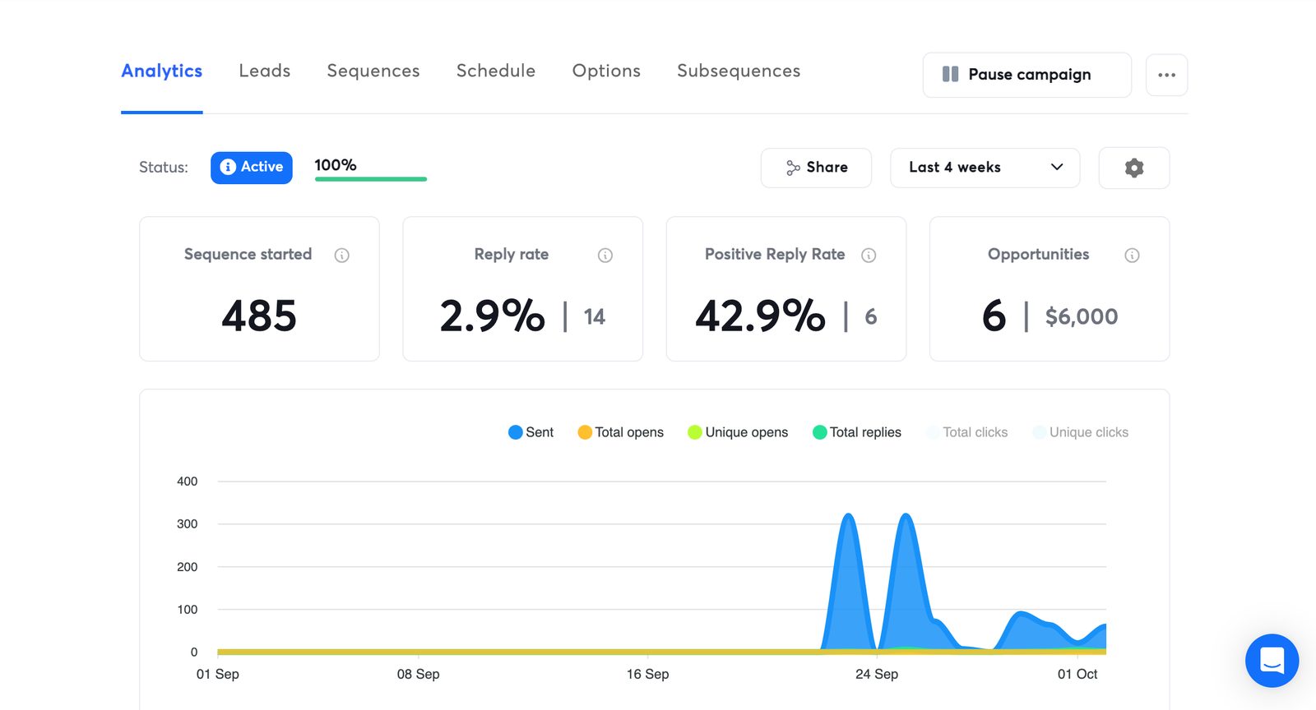The height and width of the screenshot is (710, 1316).
Task: Click the Share button
Action: click(x=816, y=168)
